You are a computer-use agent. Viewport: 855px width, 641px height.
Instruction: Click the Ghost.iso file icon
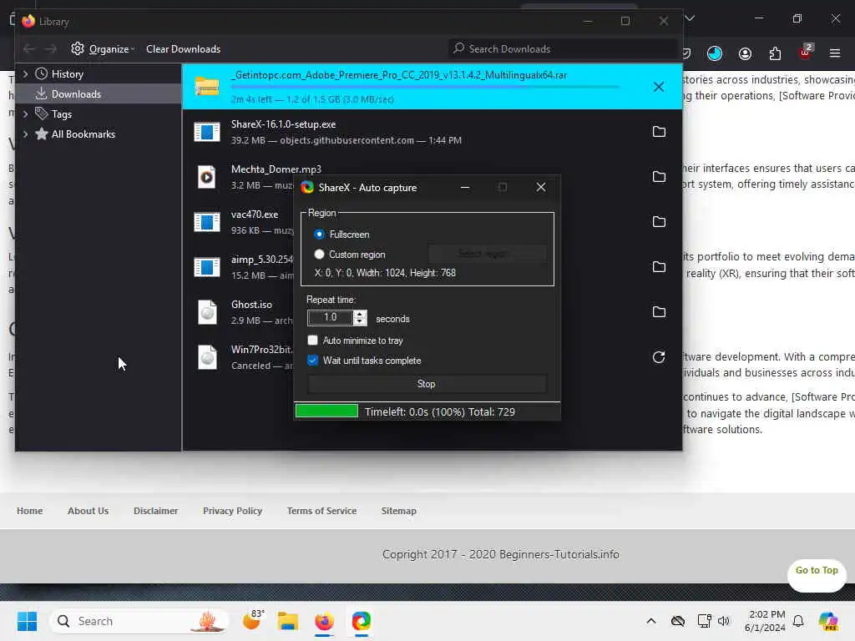tap(207, 312)
